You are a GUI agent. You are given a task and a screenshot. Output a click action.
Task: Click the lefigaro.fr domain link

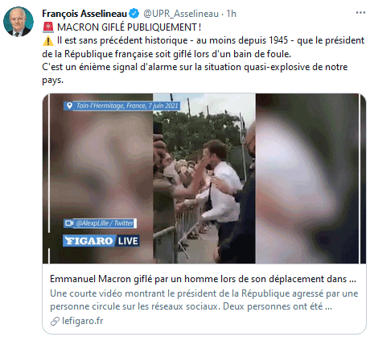tap(83, 321)
